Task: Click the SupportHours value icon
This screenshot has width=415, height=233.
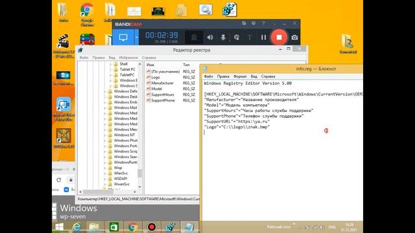Action: (x=148, y=94)
